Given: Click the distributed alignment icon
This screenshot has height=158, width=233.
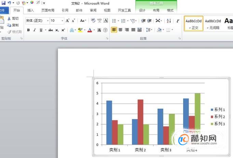Looking at the screenshot, I should 139,30.
